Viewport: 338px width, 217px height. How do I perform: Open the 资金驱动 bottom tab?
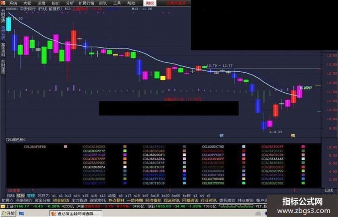[61, 201]
